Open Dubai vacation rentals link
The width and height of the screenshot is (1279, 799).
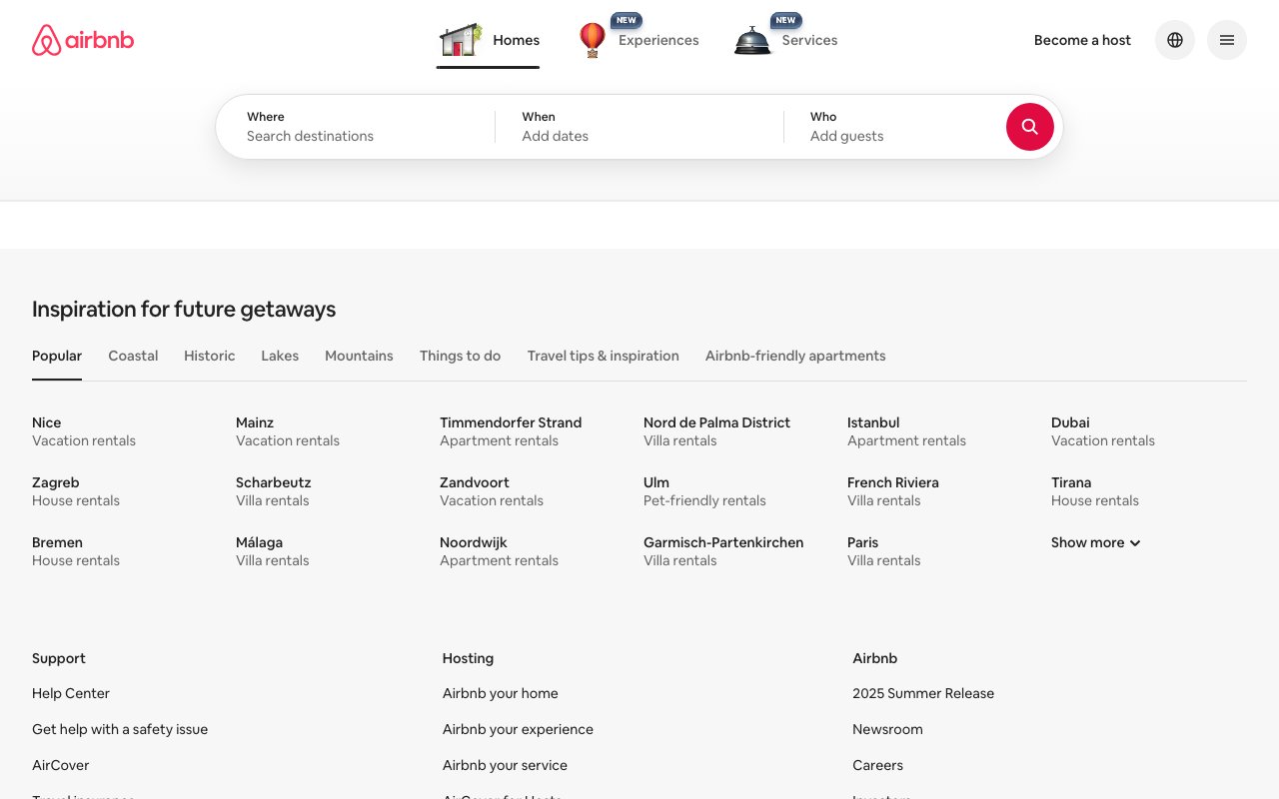tap(1103, 431)
